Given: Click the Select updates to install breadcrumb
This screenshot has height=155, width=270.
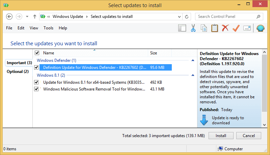Looking at the screenshot, I should [x=112, y=17].
